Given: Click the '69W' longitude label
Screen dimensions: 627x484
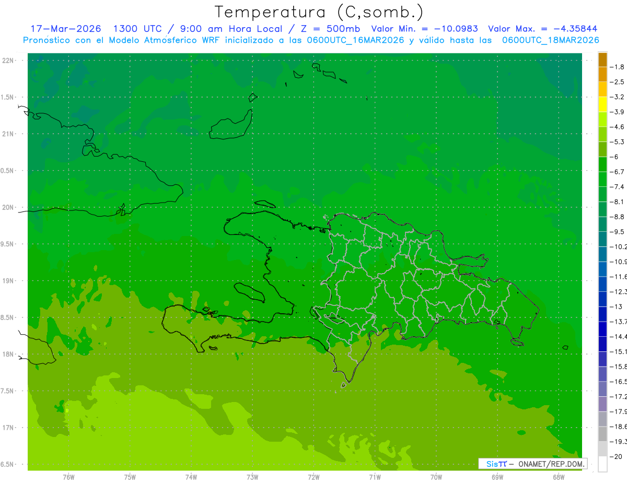Looking at the screenshot, I should click(497, 477).
